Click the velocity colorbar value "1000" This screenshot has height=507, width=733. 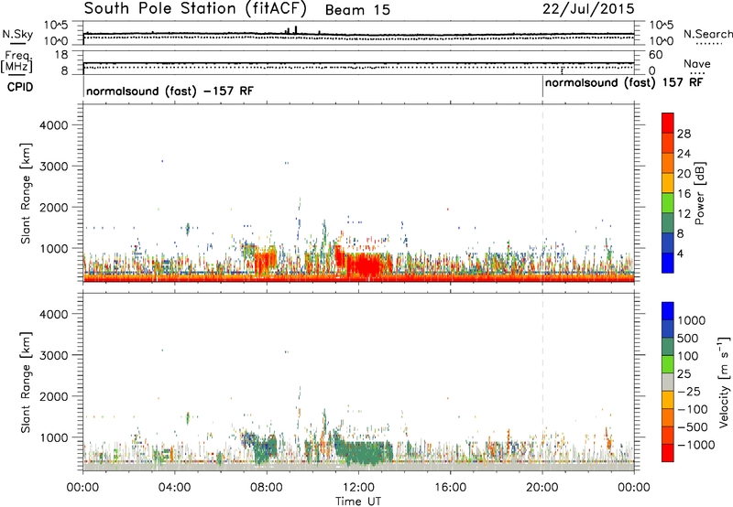click(692, 320)
